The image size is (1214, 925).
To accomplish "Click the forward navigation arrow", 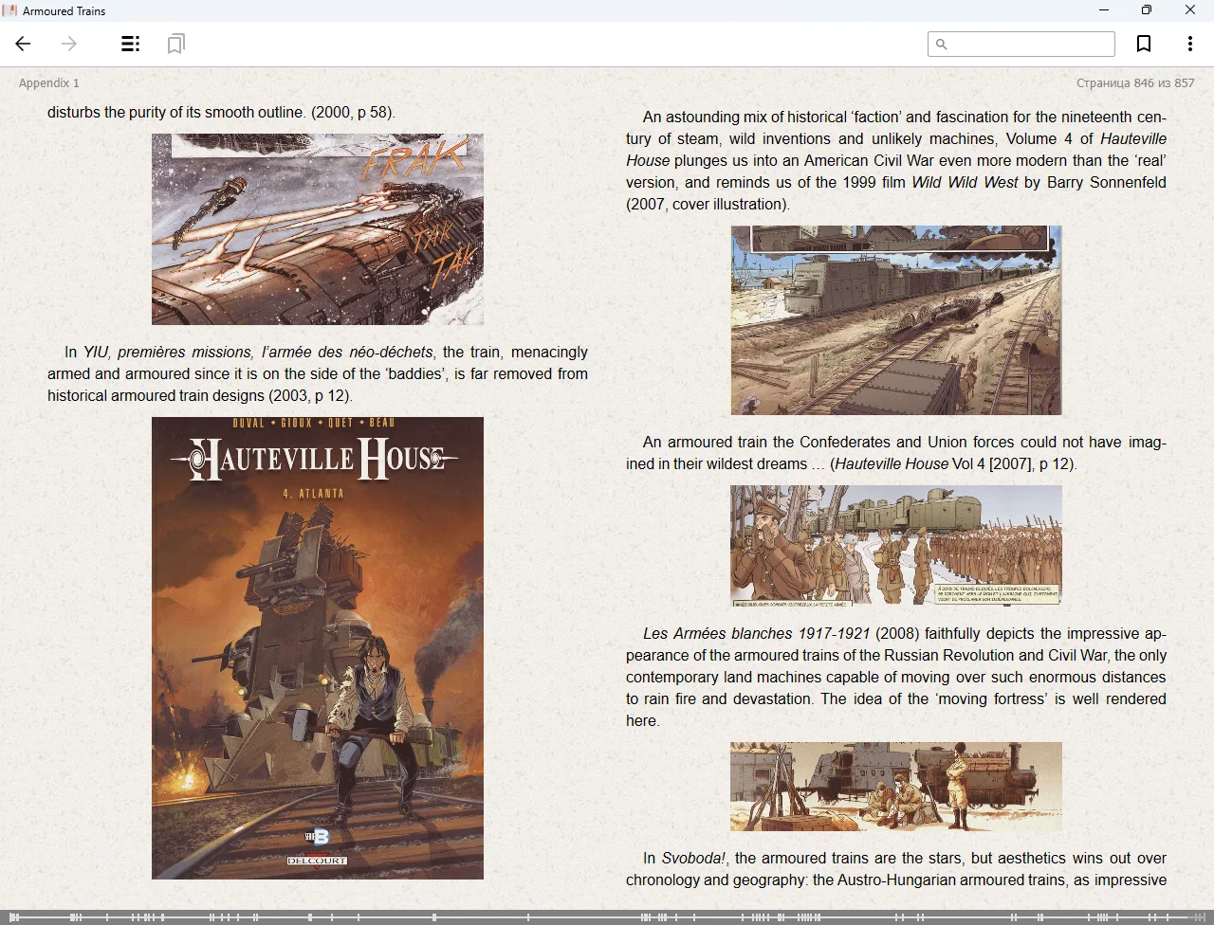I will click(x=69, y=44).
